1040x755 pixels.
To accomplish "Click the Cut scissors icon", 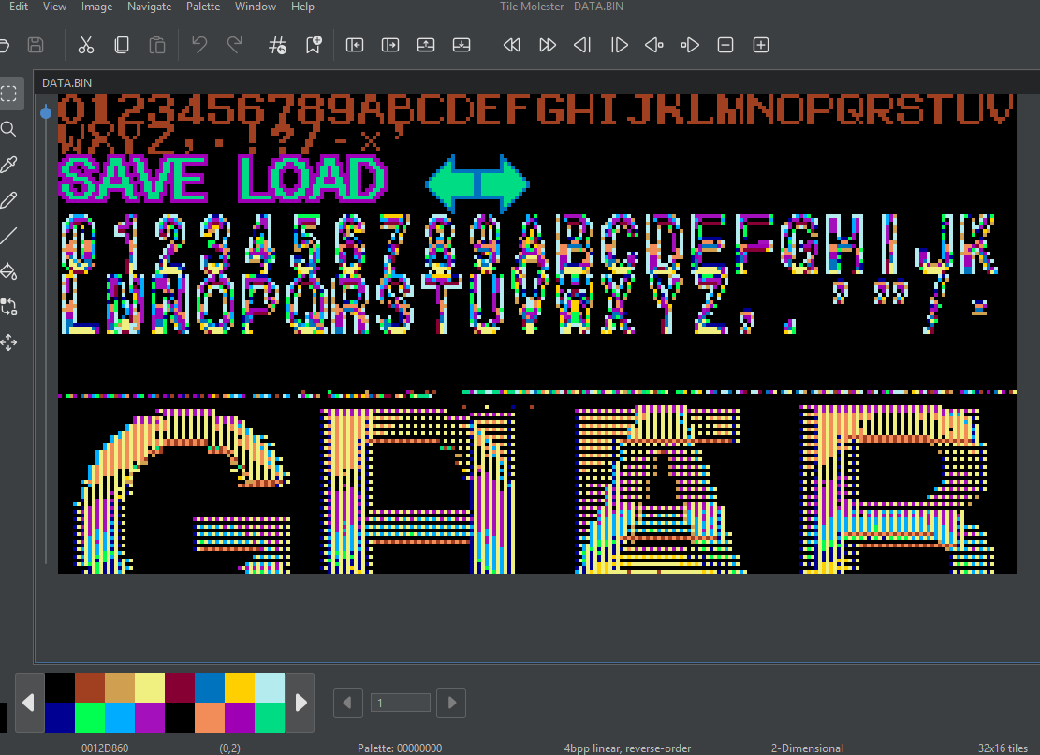I will 86,45.
